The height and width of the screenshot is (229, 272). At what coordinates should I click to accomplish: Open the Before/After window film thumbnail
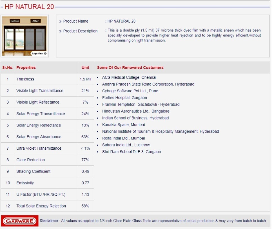pos(24,36)
